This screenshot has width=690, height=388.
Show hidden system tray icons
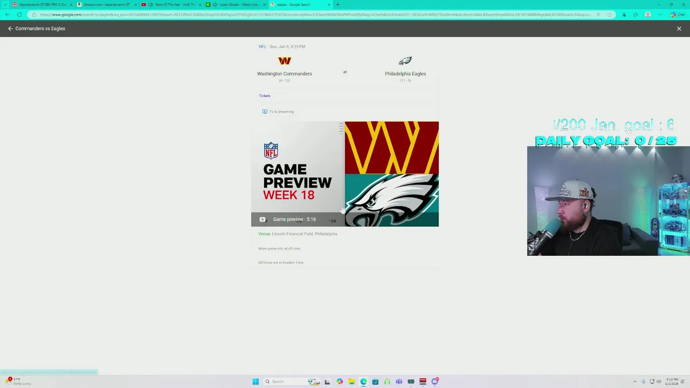tap(634, 382)
